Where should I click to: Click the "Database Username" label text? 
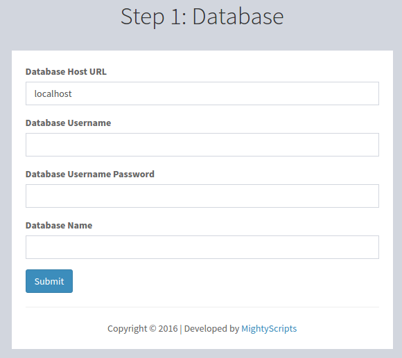(x=68, y=123)
